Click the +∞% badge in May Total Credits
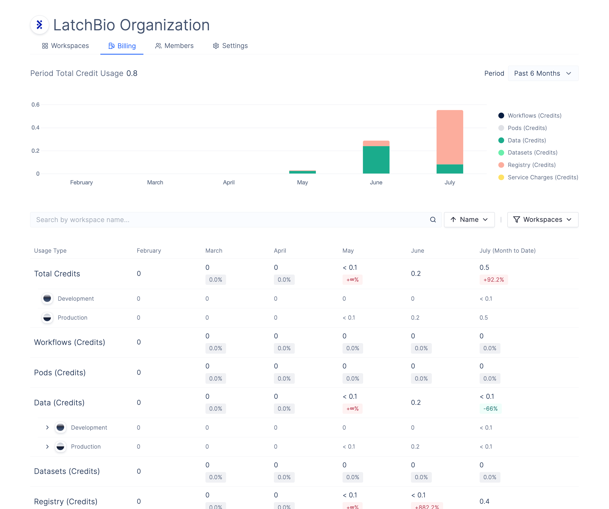Screen dimensions: 609x509 point(352,280)
